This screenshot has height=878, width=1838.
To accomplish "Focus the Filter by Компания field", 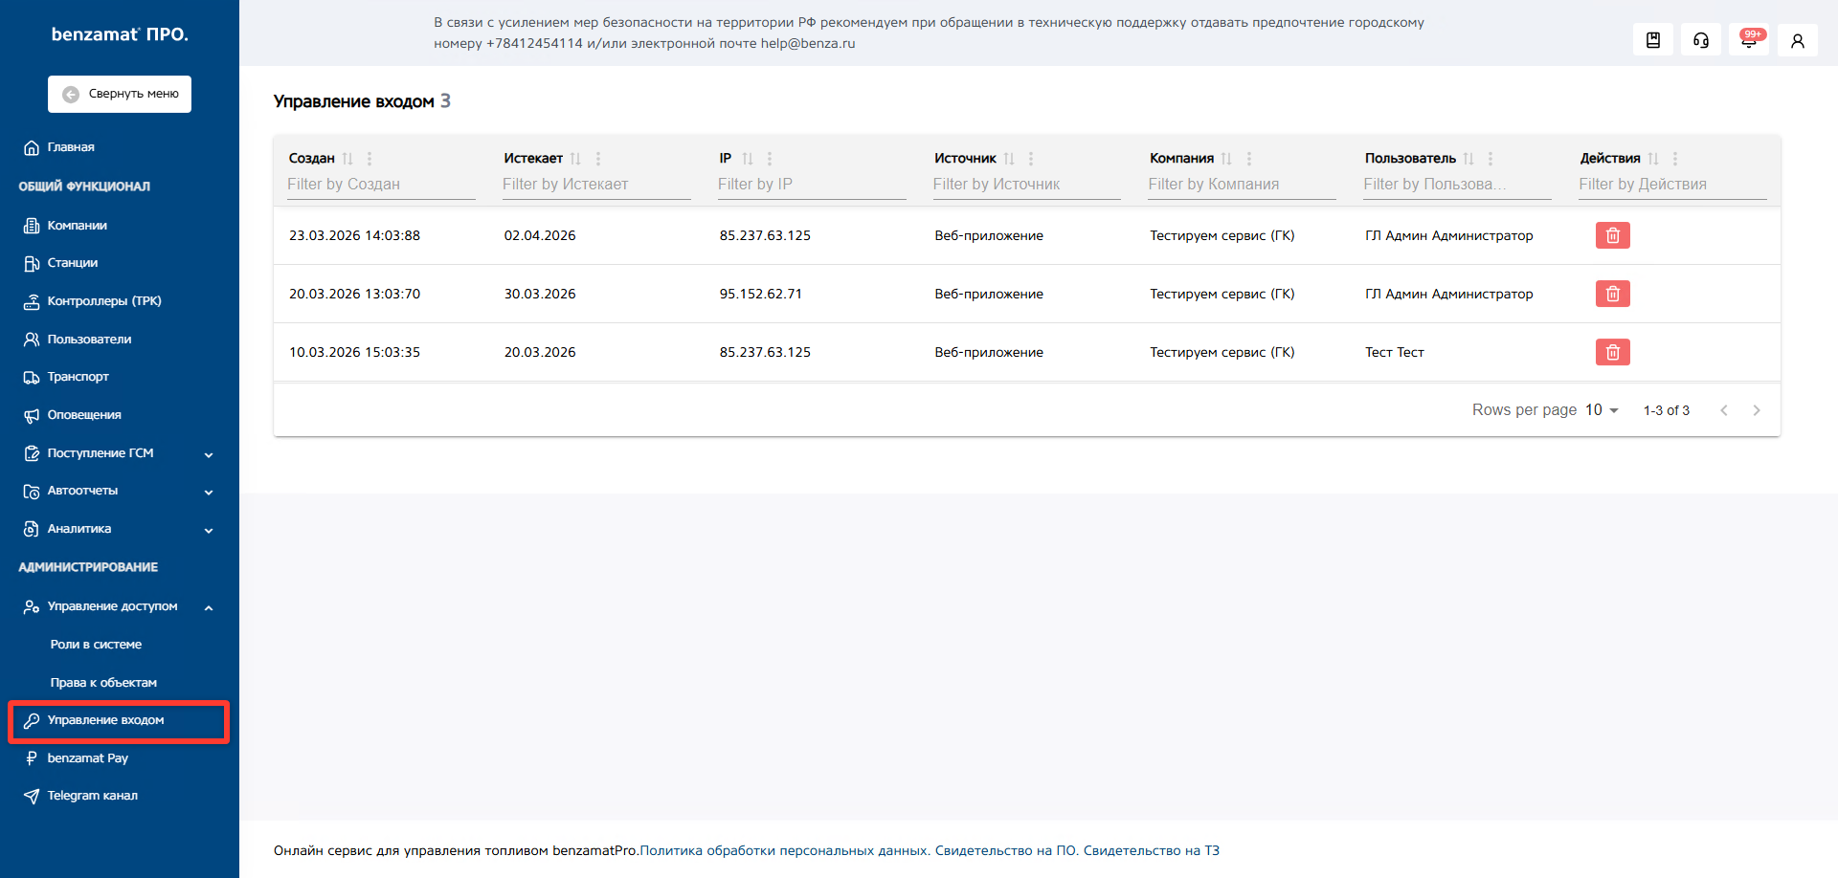I will click(1242, 185).
